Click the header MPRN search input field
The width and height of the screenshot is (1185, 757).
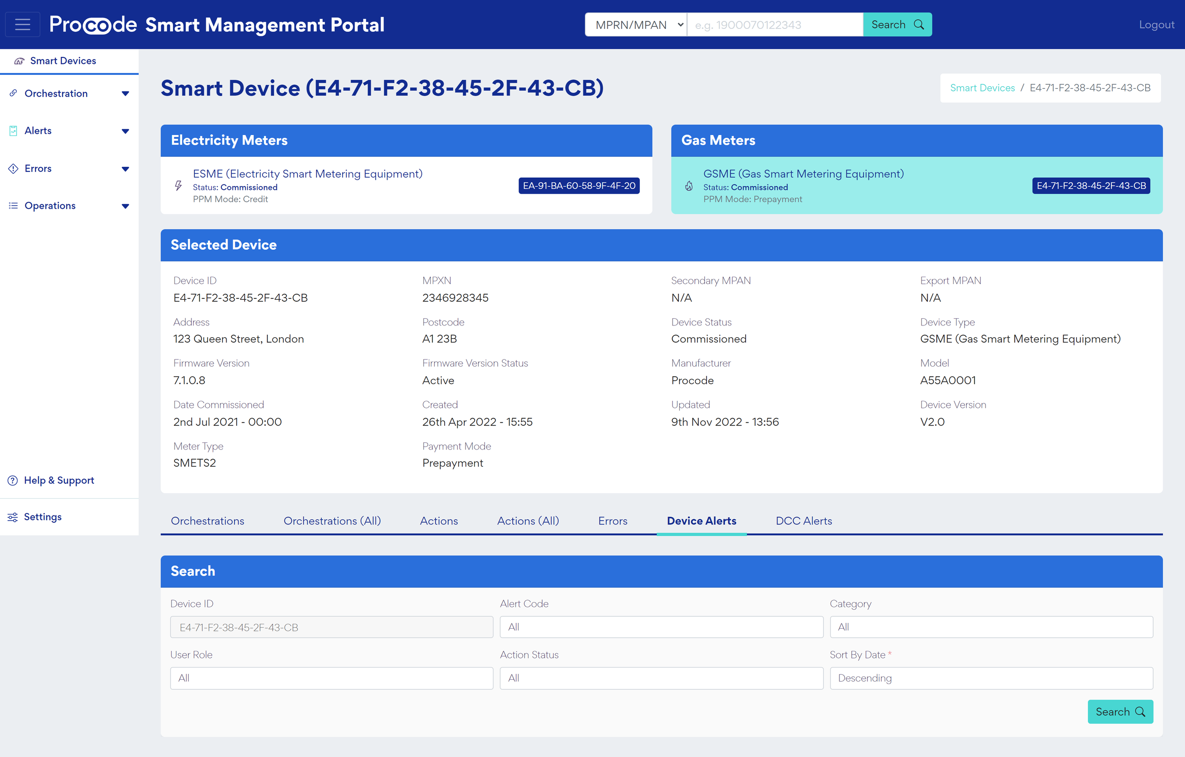pos(775,25)
